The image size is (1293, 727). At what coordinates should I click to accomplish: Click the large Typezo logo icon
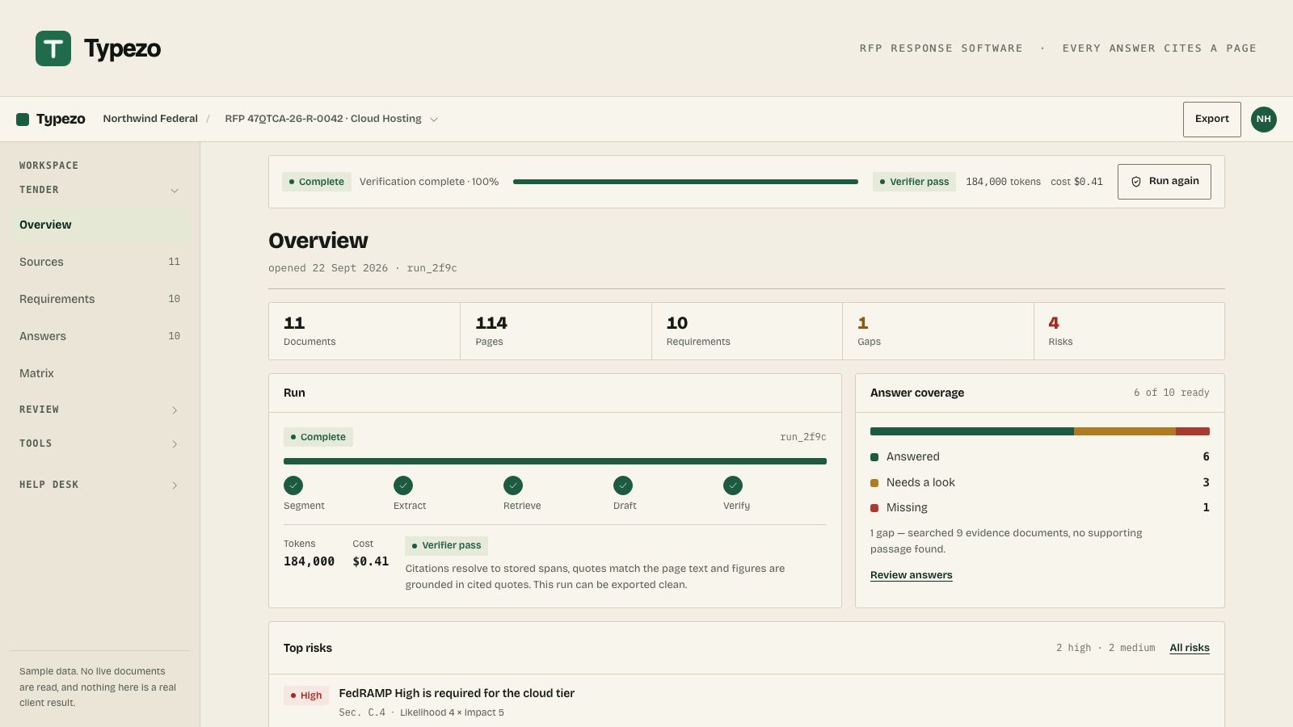pyautogui.click(x=53, y=48)
